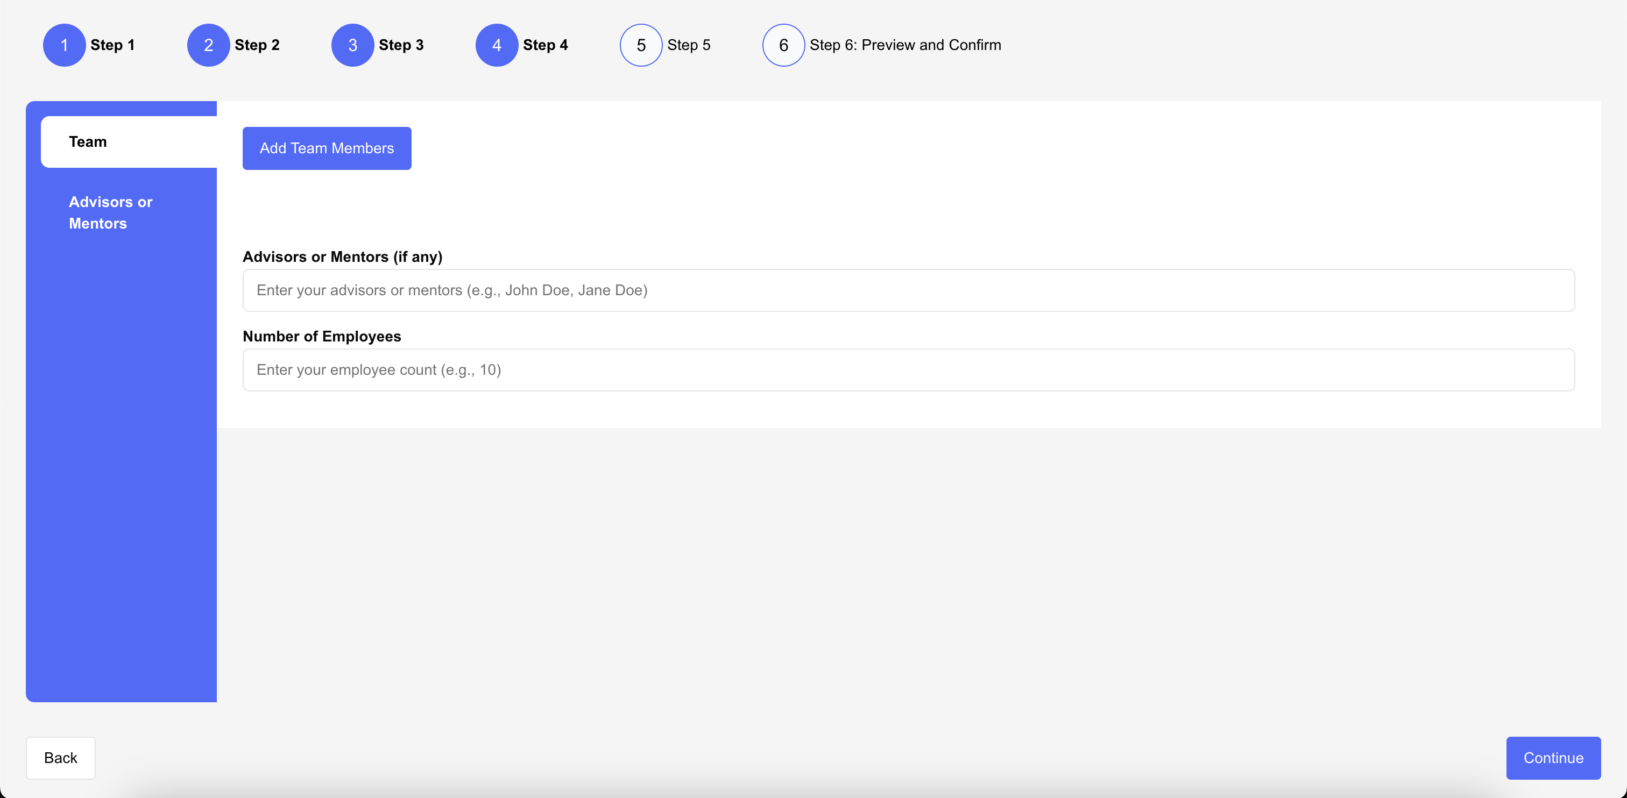The width and height of the screenshot is (1627, 798).
Task: Click the Step 1 label
Action: click(112, 45)
